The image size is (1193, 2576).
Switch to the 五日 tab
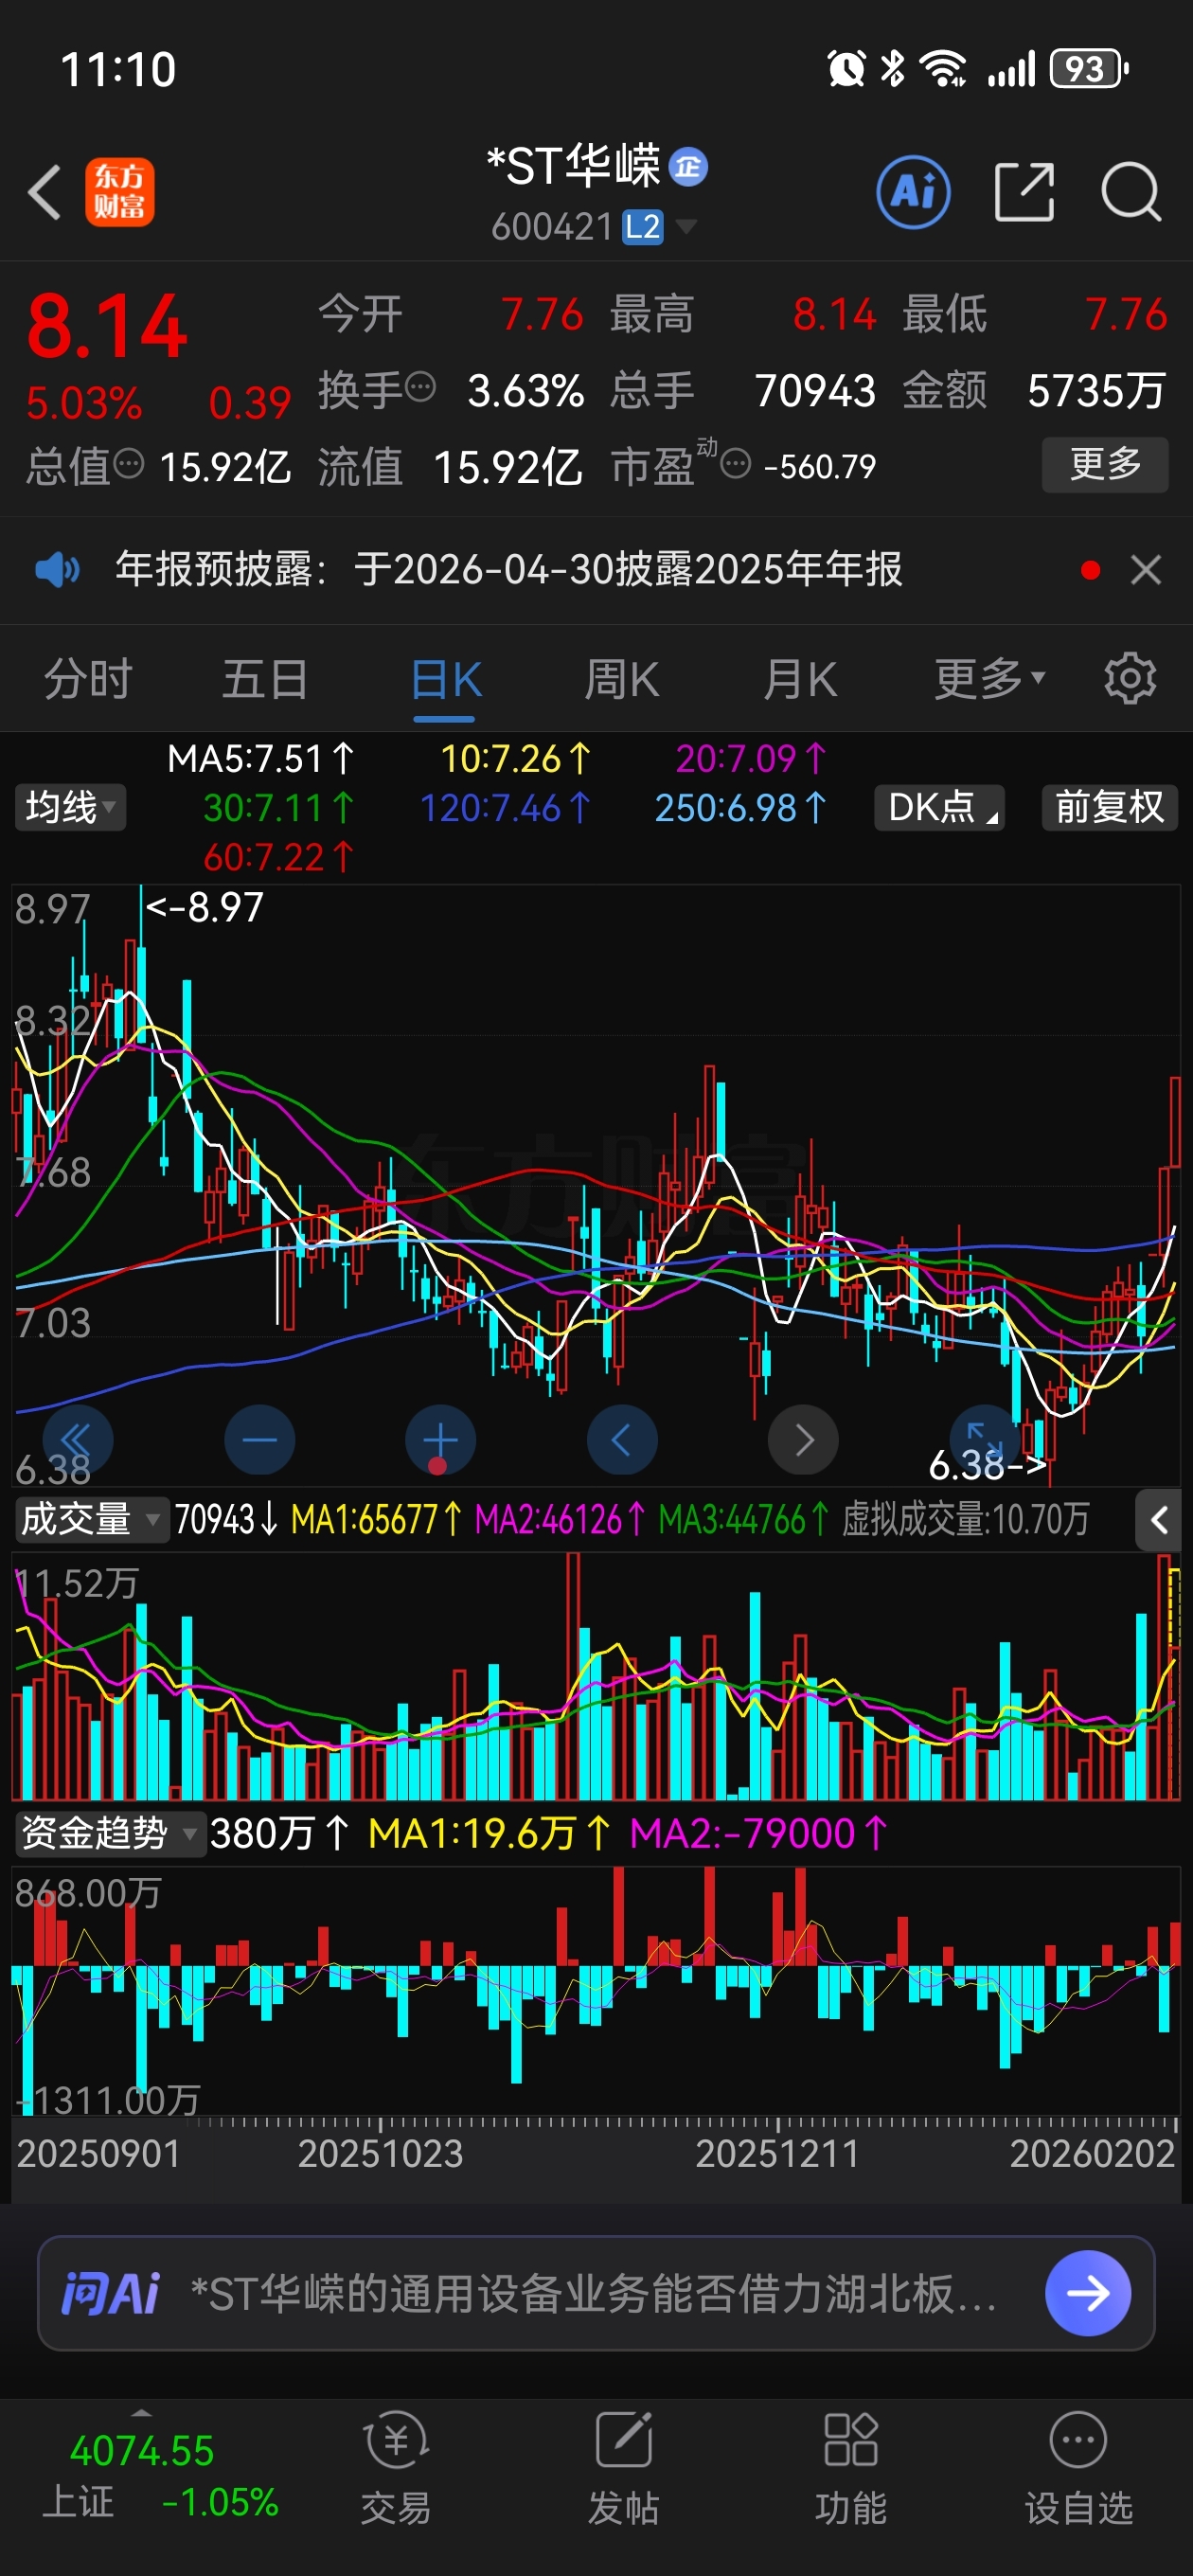[x=265, y=680]
